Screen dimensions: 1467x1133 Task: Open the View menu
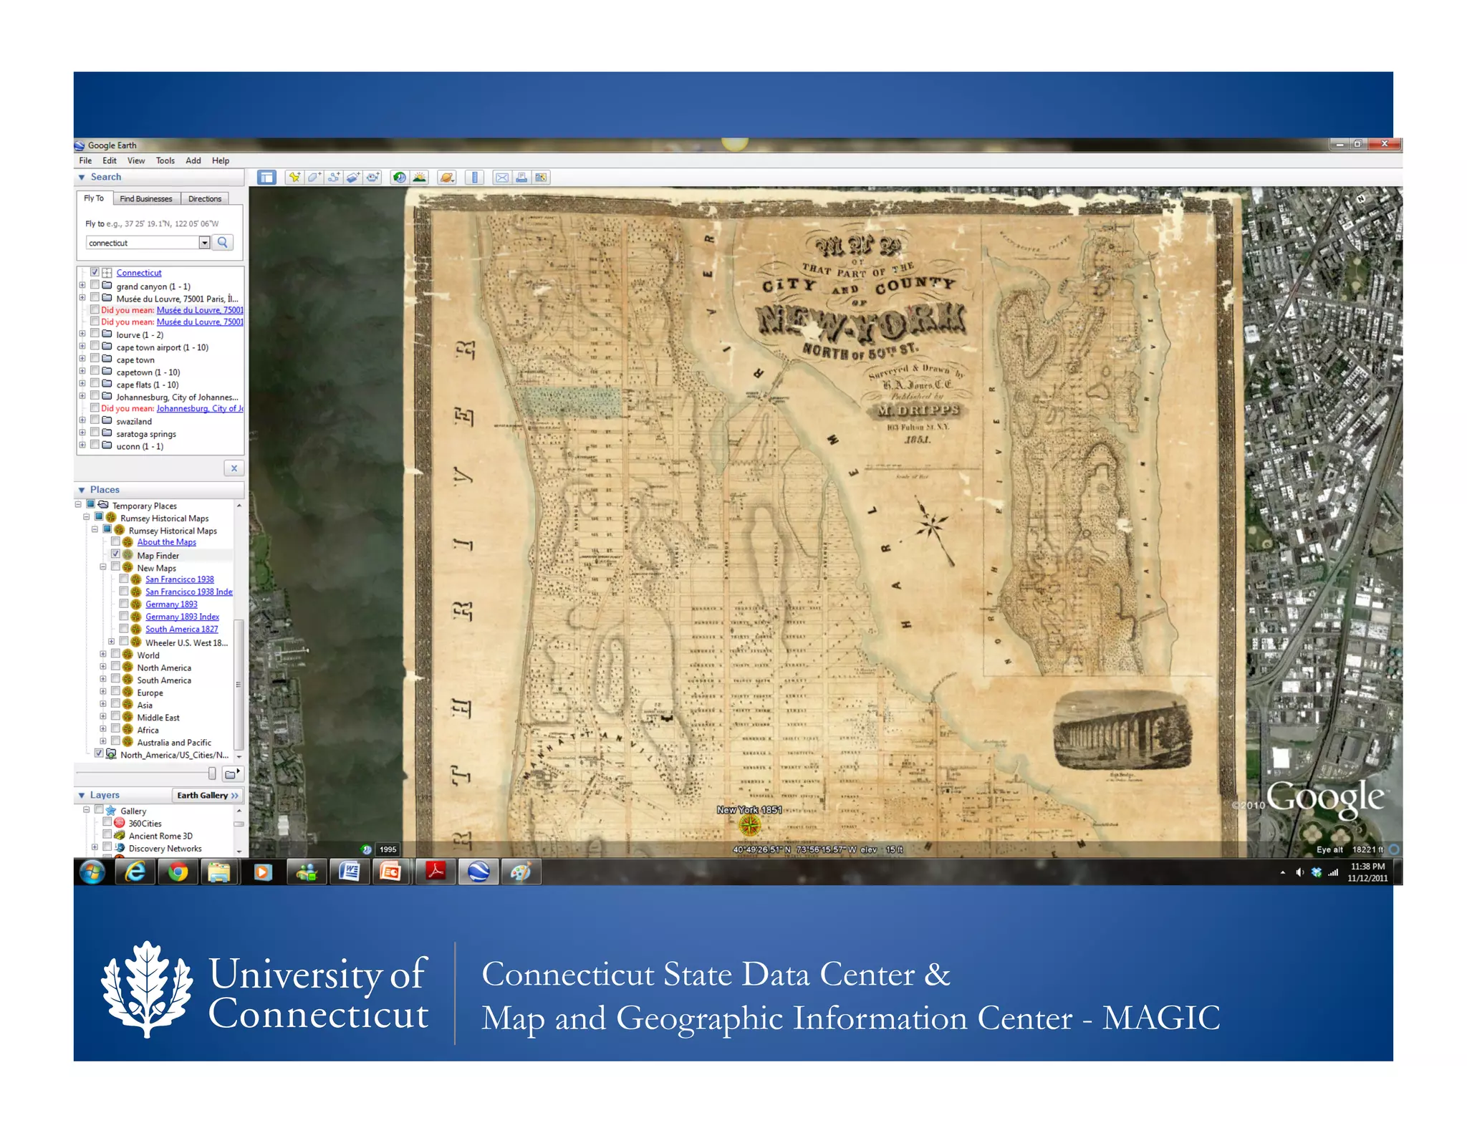point(136,160)
